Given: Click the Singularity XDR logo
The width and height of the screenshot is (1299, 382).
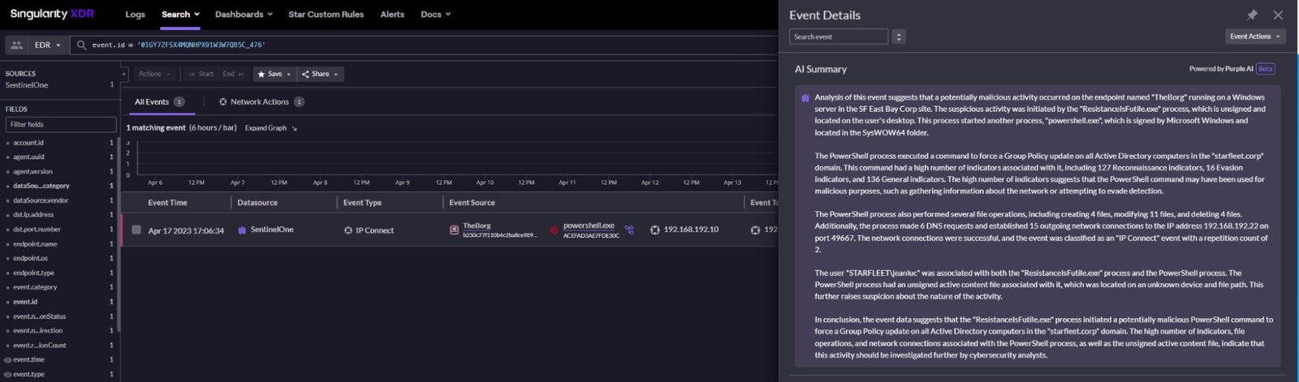Looking at the screenshot, I should [x=52, y=14].
